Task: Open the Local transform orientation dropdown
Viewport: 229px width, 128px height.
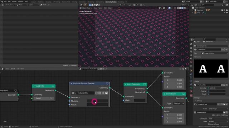Action: tap(123, 5)
